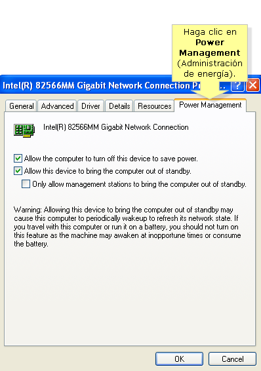
Task: Toggle Allow this device to bring computer out of standby
Action: [x=18, y=171]
